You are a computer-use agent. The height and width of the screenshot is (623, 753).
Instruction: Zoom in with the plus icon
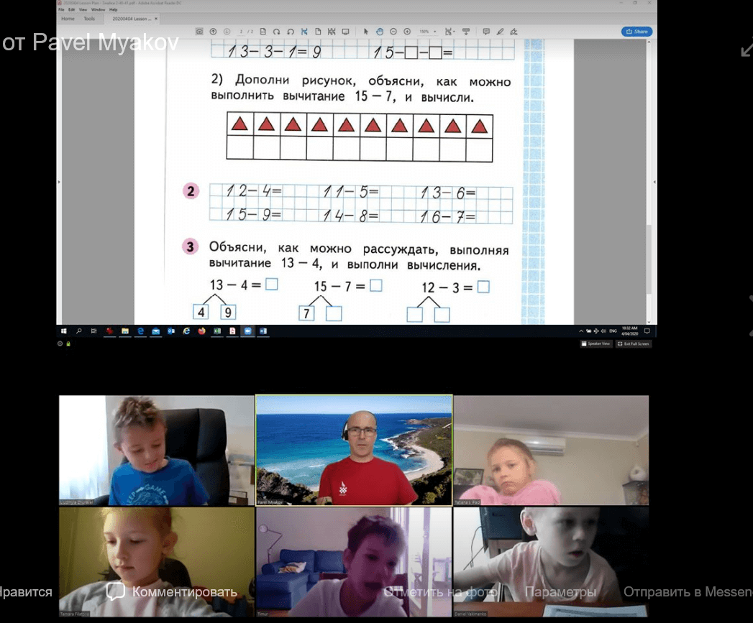pyautogui.click(x=407, y=32)
